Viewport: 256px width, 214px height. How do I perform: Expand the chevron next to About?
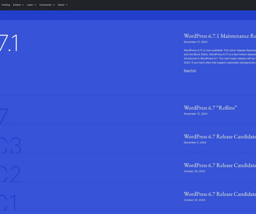point(67,5)
